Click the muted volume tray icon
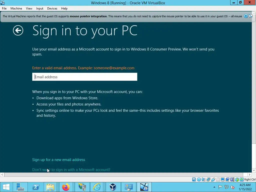This screenshot has width=256, height=192. tap(232, 187)
